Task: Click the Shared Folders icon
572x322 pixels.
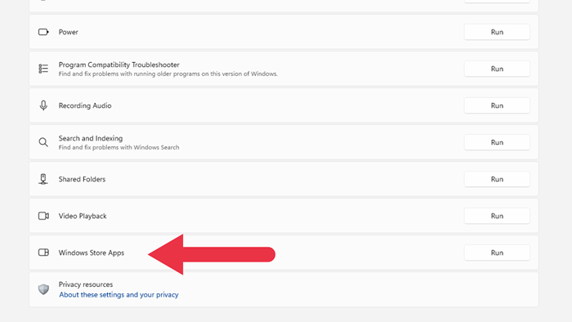Action: click(x=43, y=179)
